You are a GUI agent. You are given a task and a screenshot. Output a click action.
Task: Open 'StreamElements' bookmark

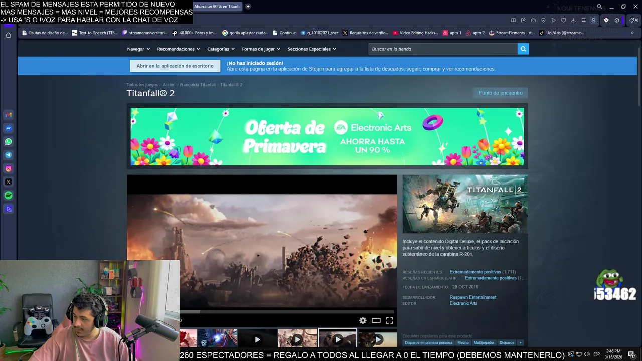pos(511,33)
